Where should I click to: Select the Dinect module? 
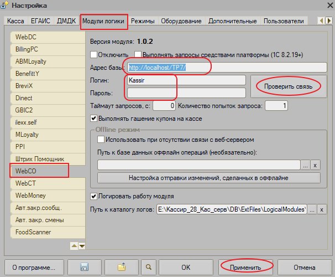[x=48, y=98]
